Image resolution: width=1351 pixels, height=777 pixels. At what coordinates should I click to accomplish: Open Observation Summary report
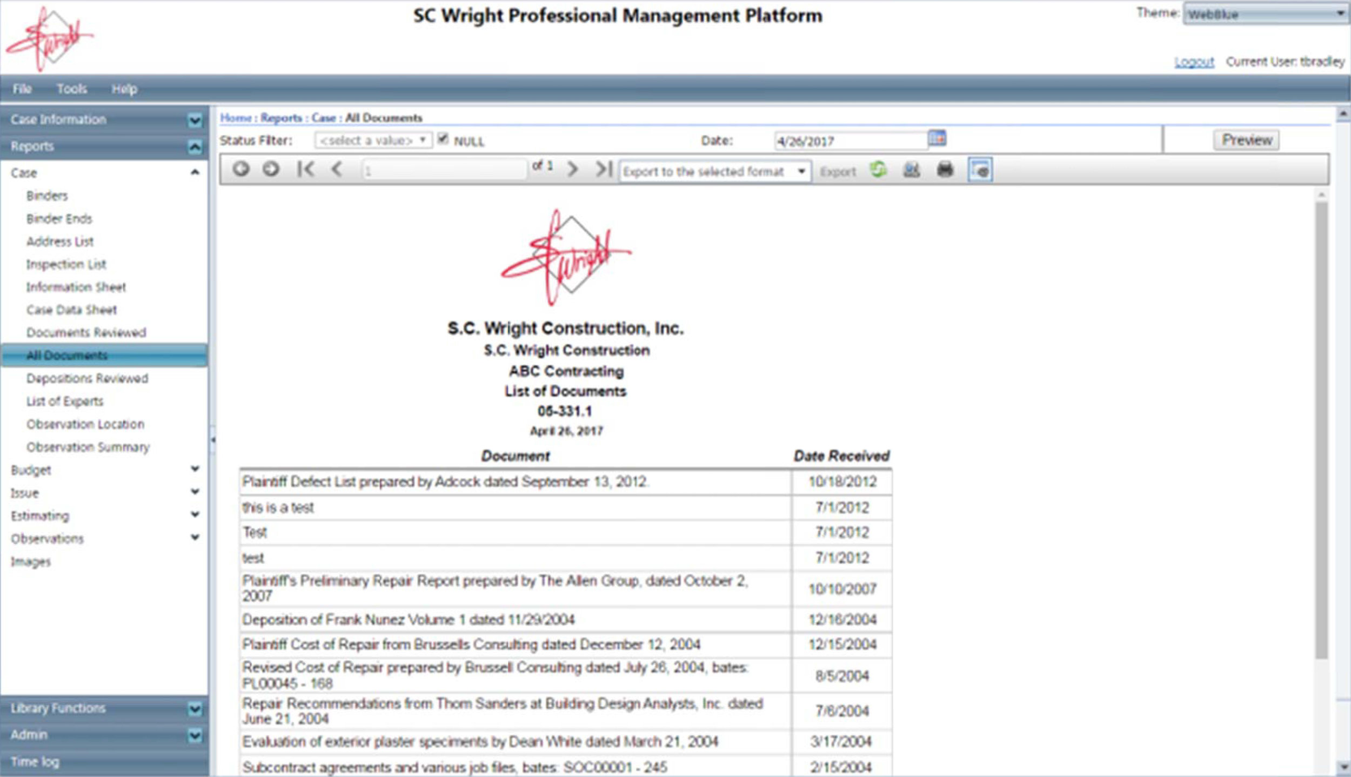(x=88, y=447)
